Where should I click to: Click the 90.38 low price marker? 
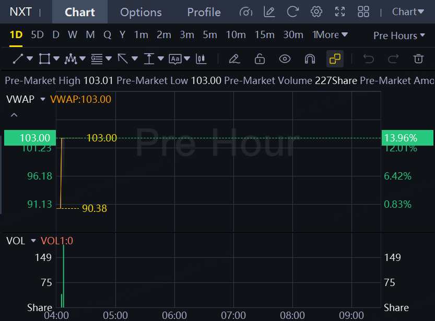click(95, 208)
